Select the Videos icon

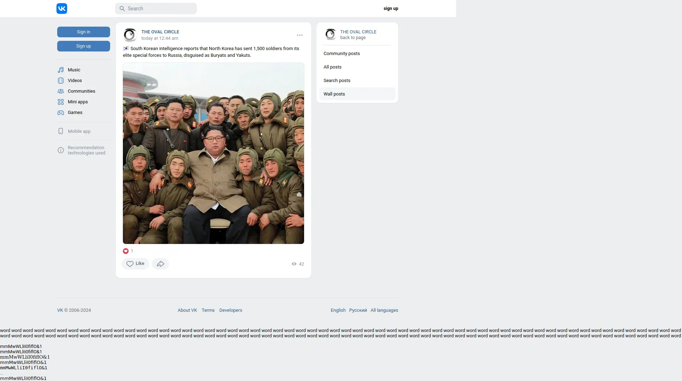(x=61, y=81)
